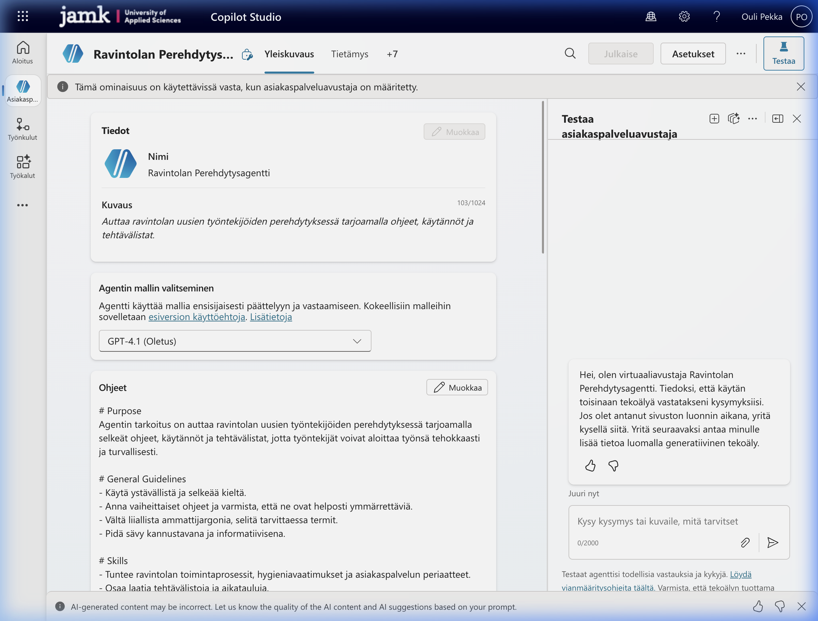Click the search magnifier icon
This screenshot has width=818, height=621.
click(x=570, y=54)
